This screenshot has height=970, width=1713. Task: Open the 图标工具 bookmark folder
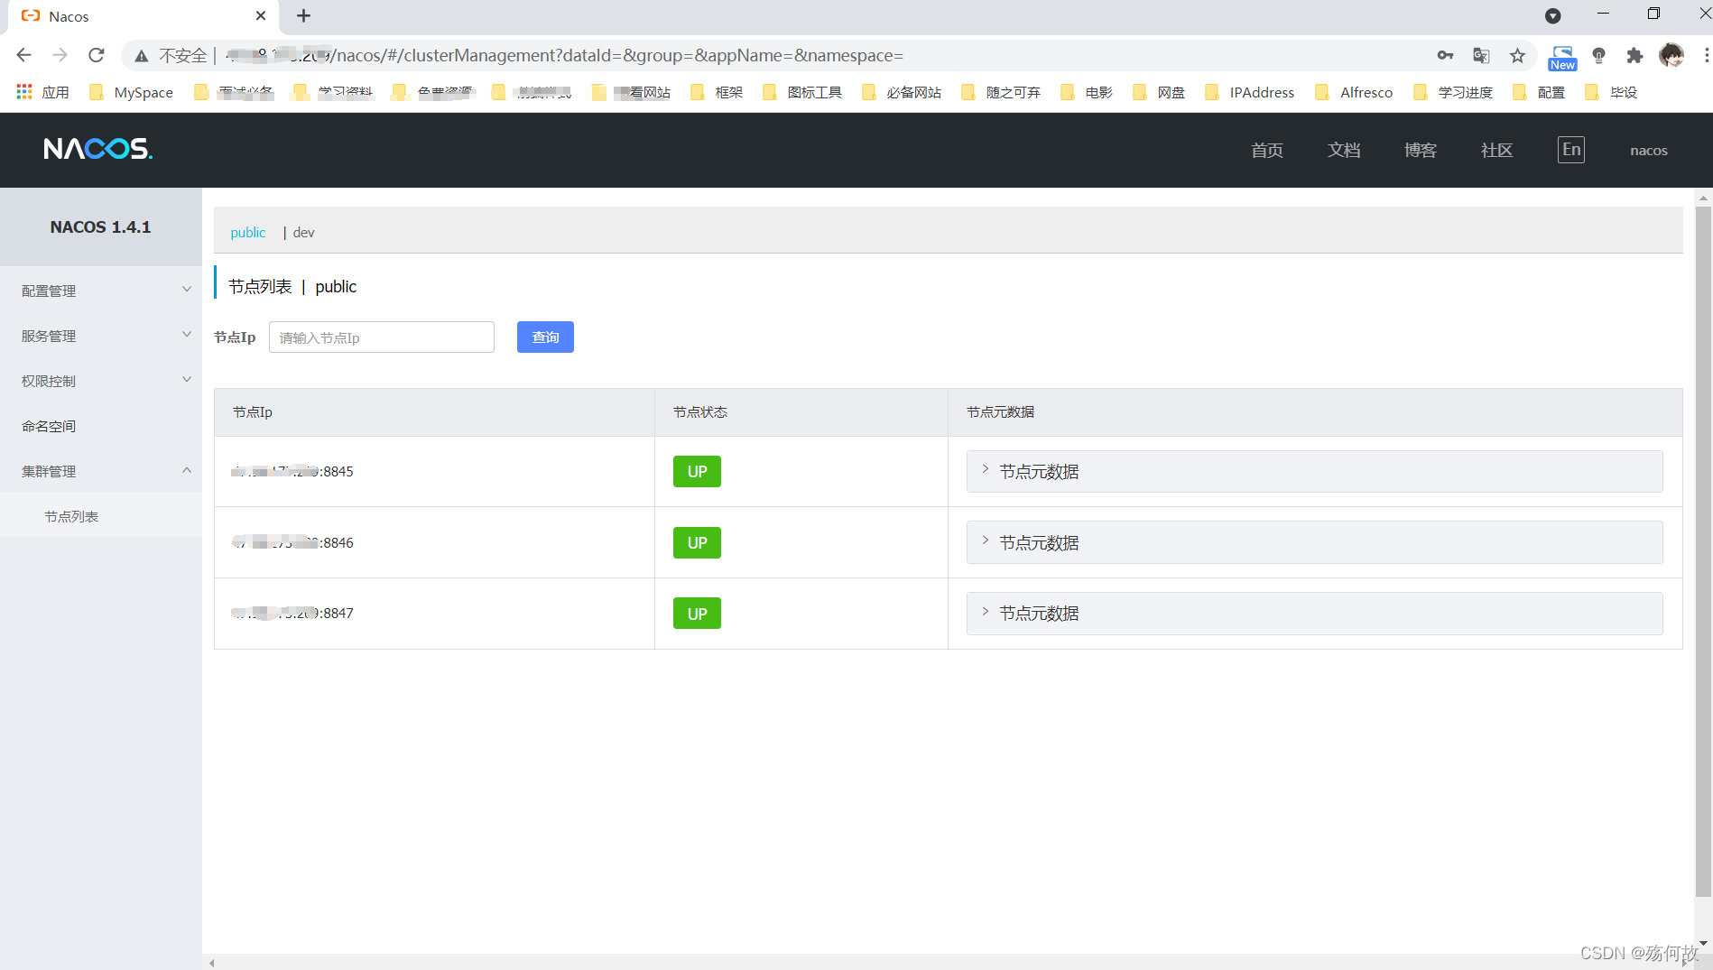802,92
